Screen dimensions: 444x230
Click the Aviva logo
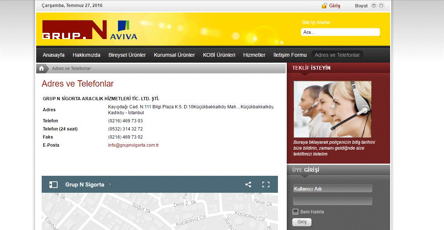click(124, 30)
